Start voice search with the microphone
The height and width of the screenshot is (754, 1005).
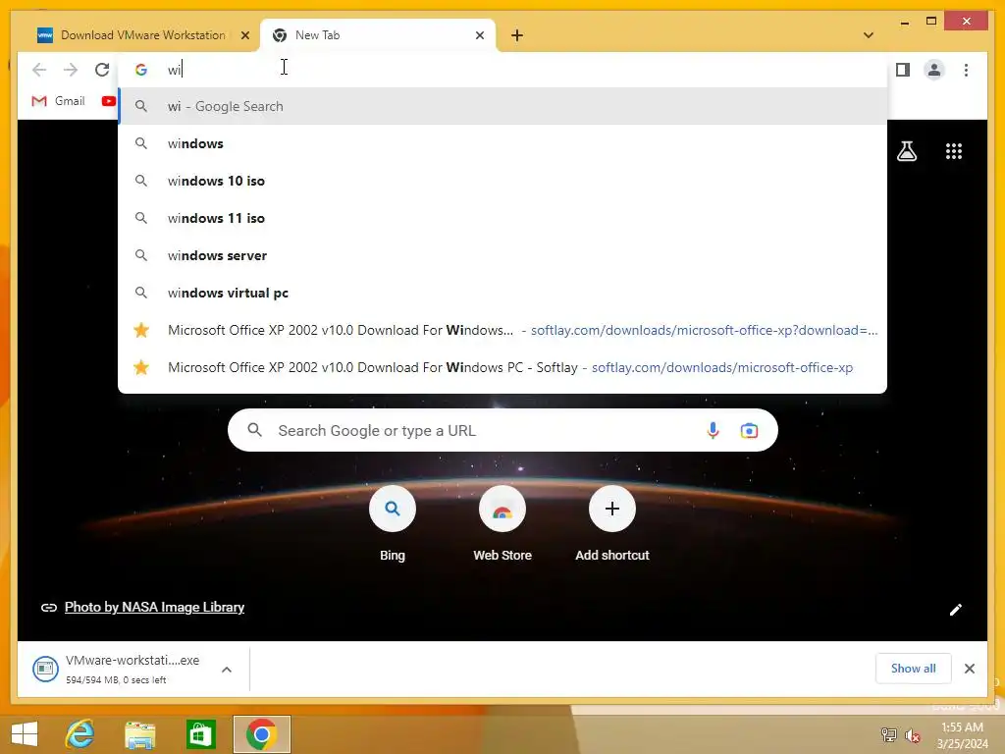pyautogui.click(x=713, y=430)
